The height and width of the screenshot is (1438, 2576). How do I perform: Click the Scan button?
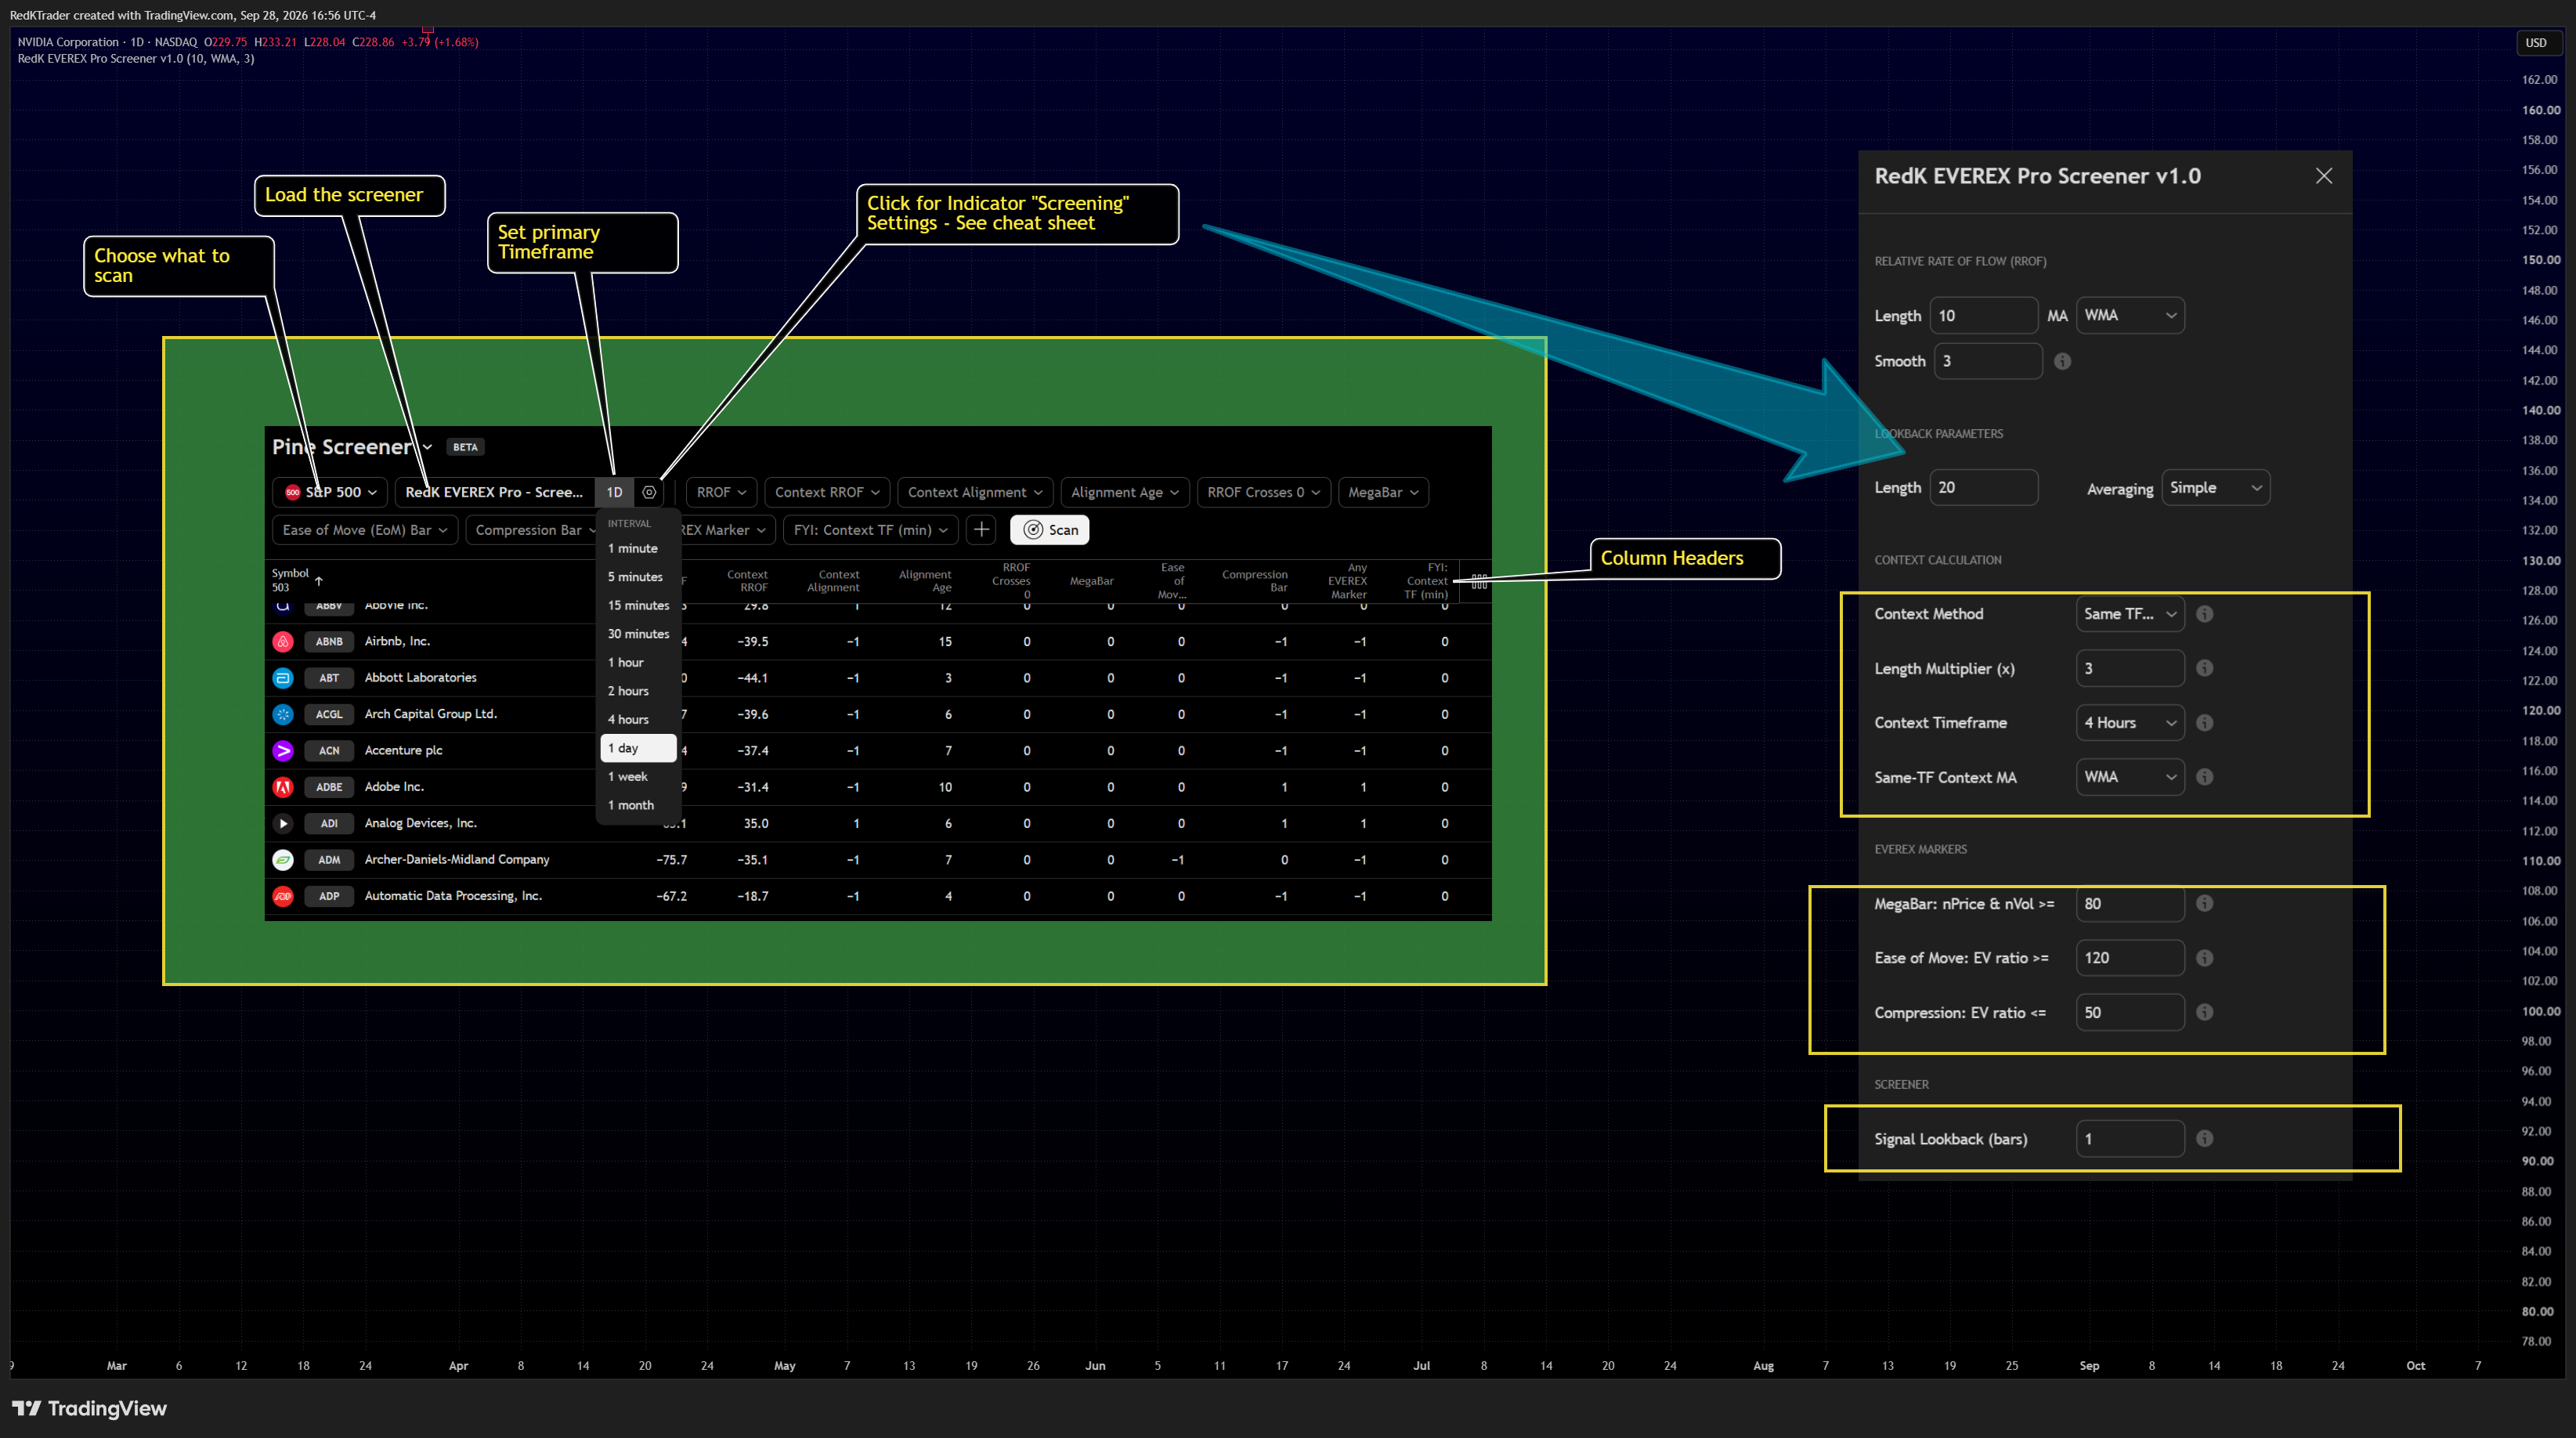(1049, 530)
